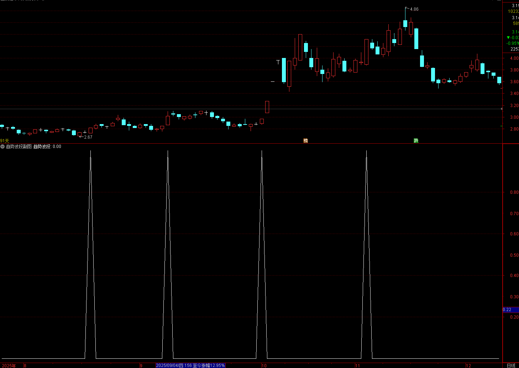Viewport: 519px width, 368px height.
Task: Select month 11 marker on time axis
Action: tap(357, 366)
